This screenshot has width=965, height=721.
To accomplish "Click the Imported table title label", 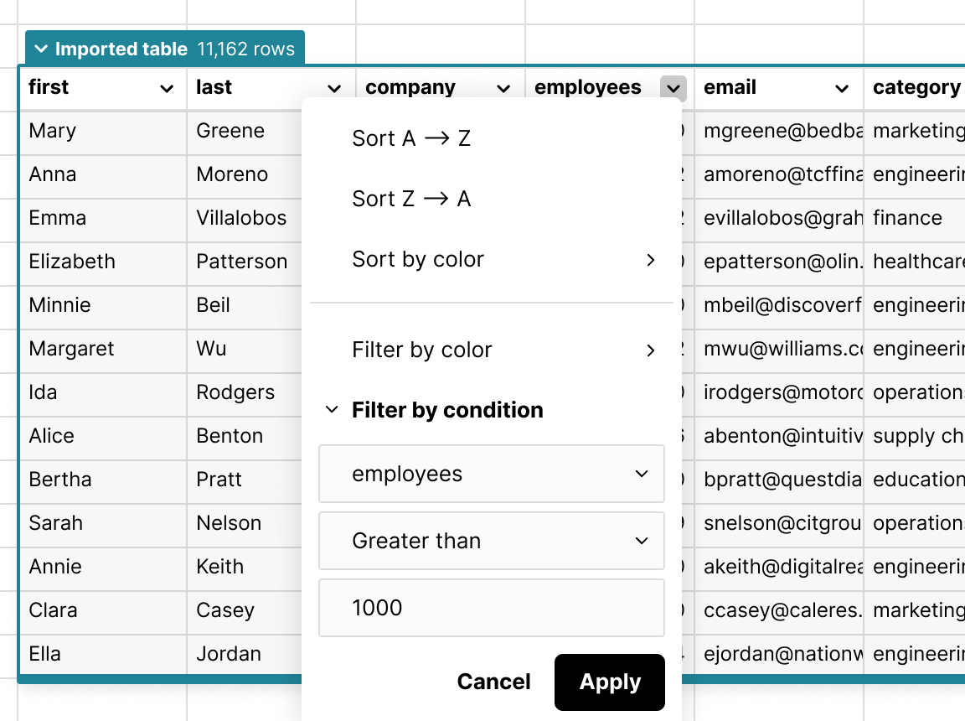I will coord(121,49).
